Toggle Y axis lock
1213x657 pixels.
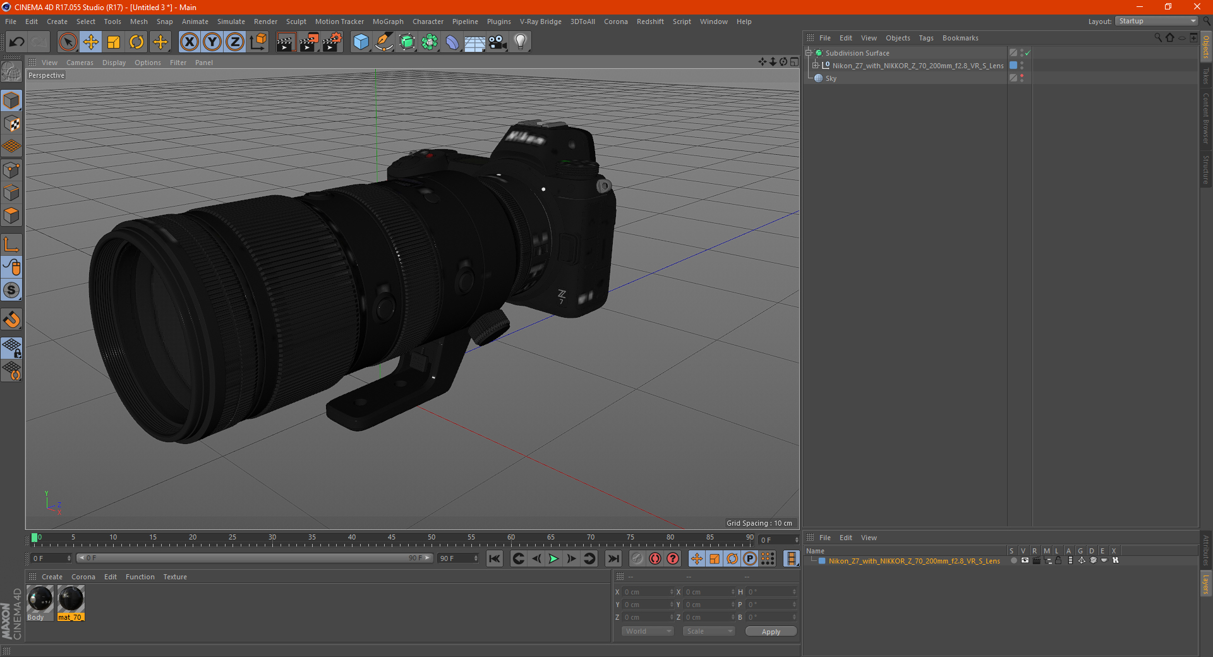(212, 42)
